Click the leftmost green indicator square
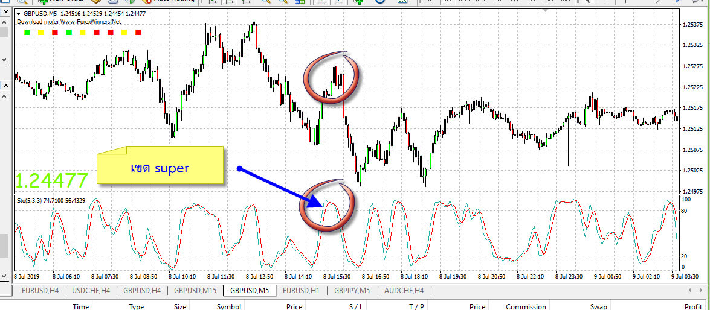710x310 pixels. tap(27, 32)
